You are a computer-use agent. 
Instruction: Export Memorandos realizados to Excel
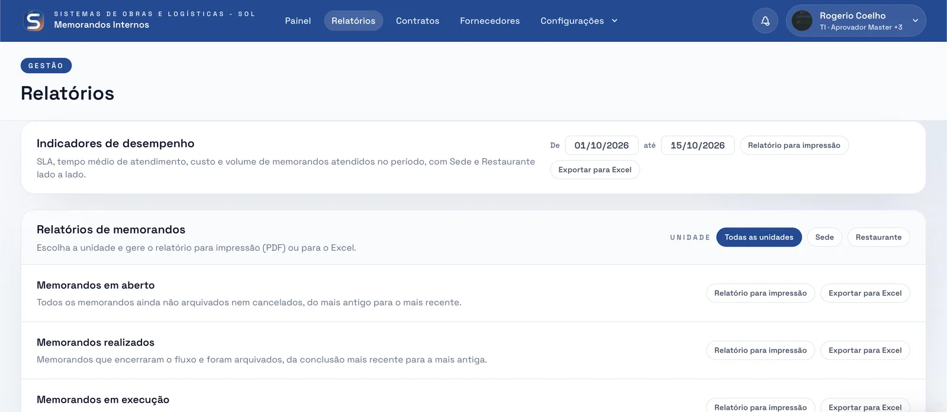coord(865,351)
